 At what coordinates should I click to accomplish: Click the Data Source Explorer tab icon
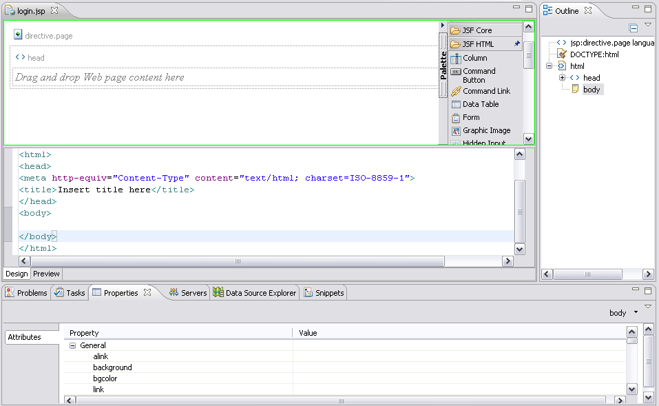pos(218,292)
